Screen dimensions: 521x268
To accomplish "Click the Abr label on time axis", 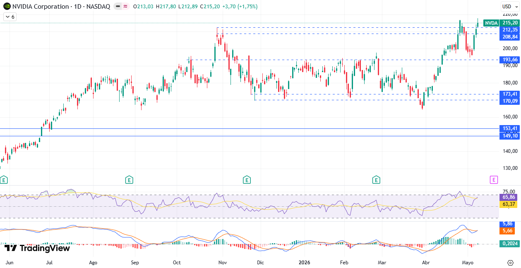I will (x=425, y=263).
